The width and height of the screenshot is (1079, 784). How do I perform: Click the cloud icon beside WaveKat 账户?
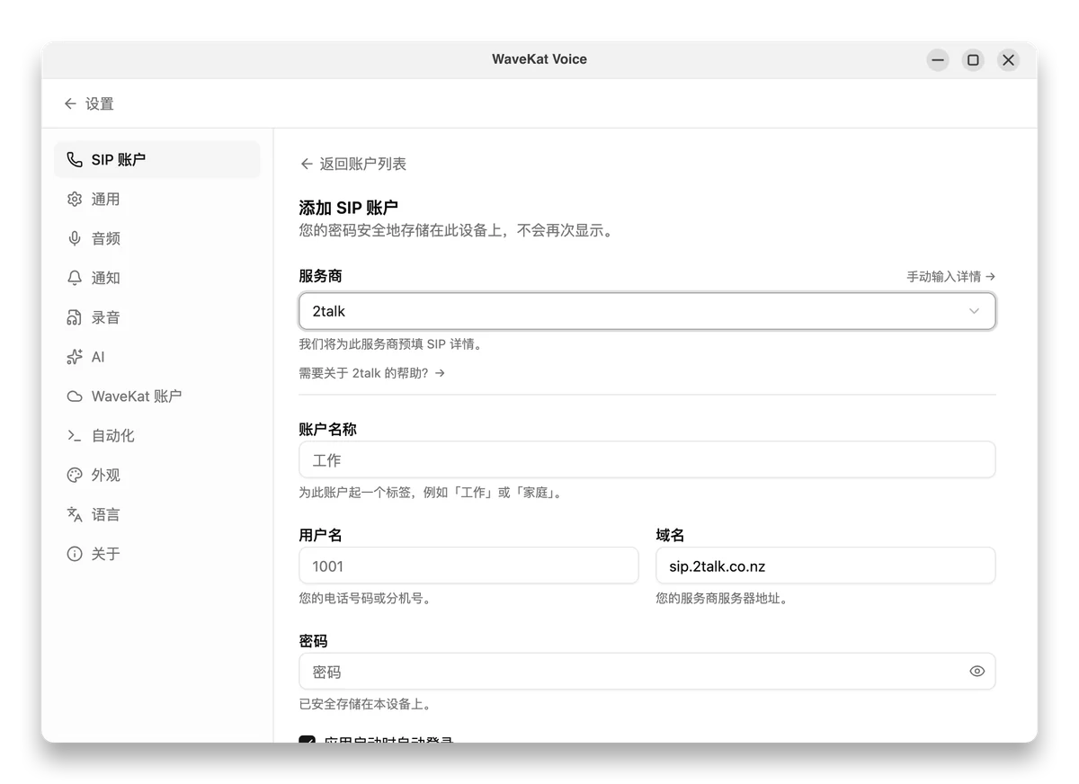pyautogui.click(x=75, y=396)
